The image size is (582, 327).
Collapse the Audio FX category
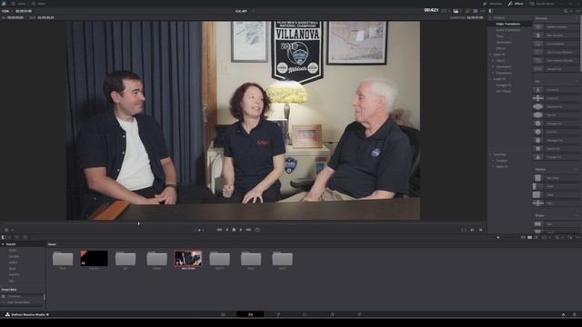(490, 79)
